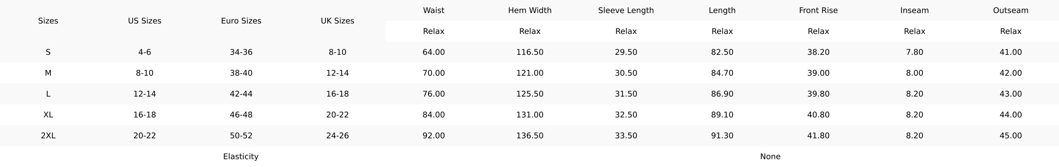
Task: Click the 136.50 hem width value
Action: [x=529, y=136]
